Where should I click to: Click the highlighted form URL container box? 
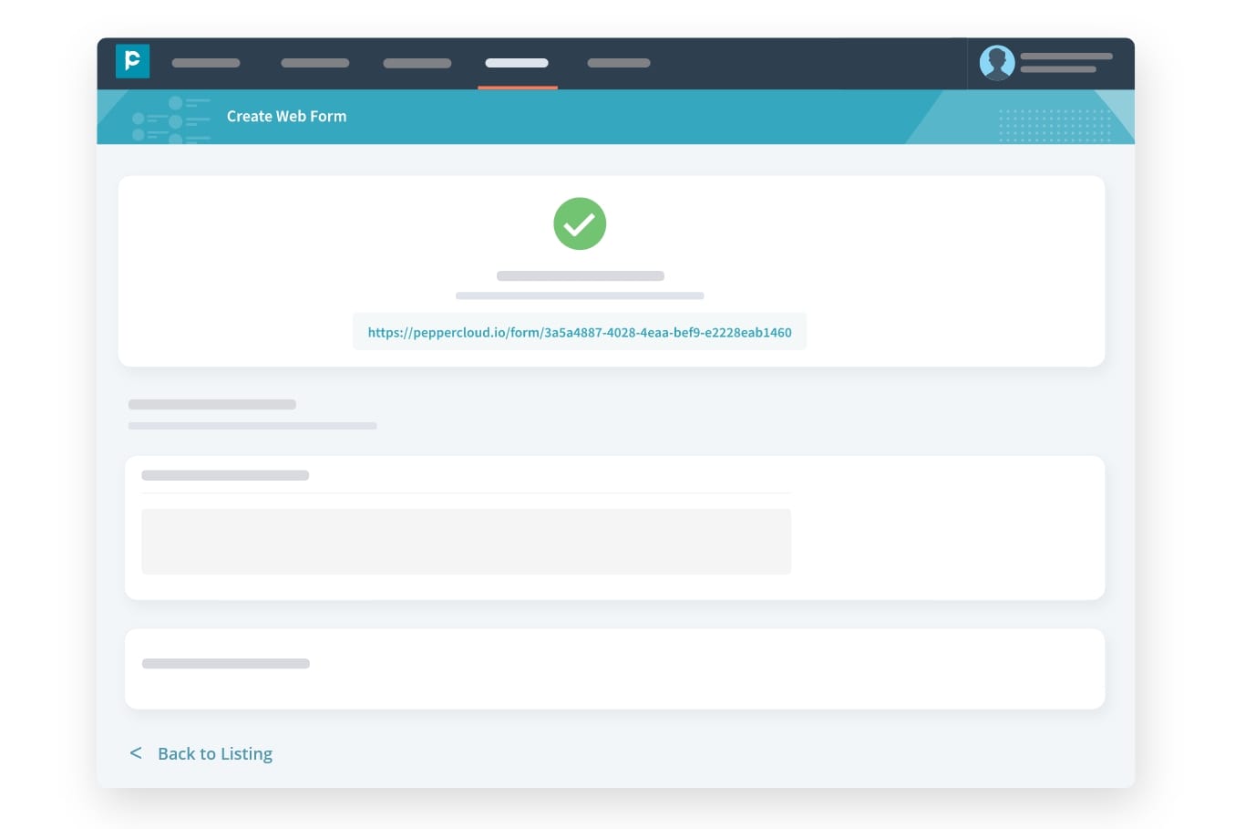pos(580,332)
